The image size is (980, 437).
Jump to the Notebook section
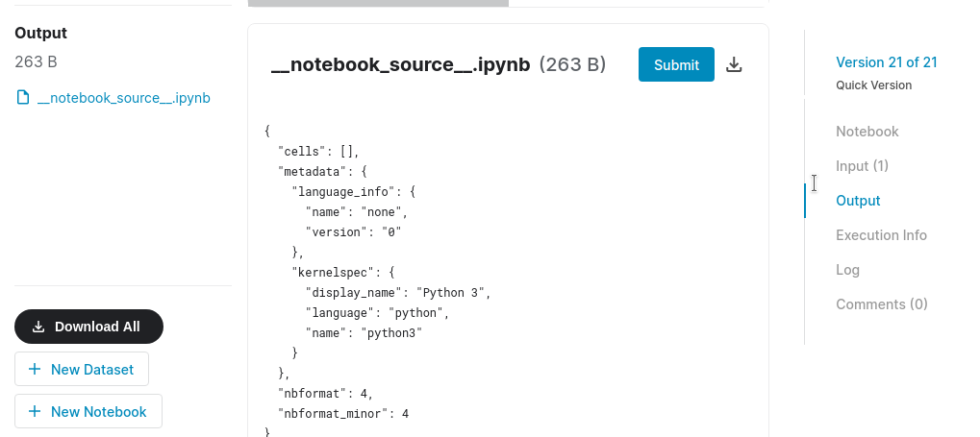[867, 131]
